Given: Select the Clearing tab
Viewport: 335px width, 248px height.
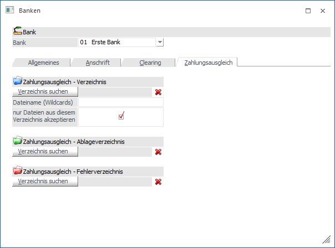Looking at the screenshot, I should pos(150,63).
